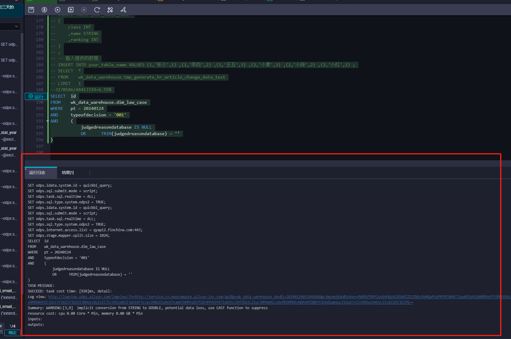Image resolution: width=511 pixels, height=339 pixels.
Task: Click the Run play icon in the toolbar
Action: 57,10
